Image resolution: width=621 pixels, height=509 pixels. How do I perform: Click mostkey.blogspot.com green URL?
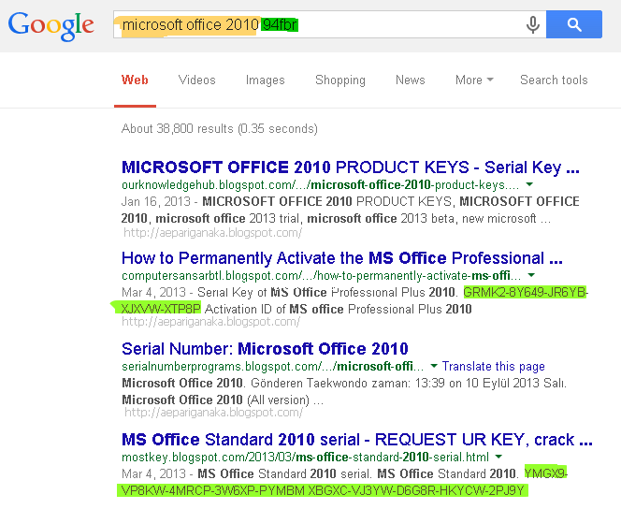pos(305,458)
